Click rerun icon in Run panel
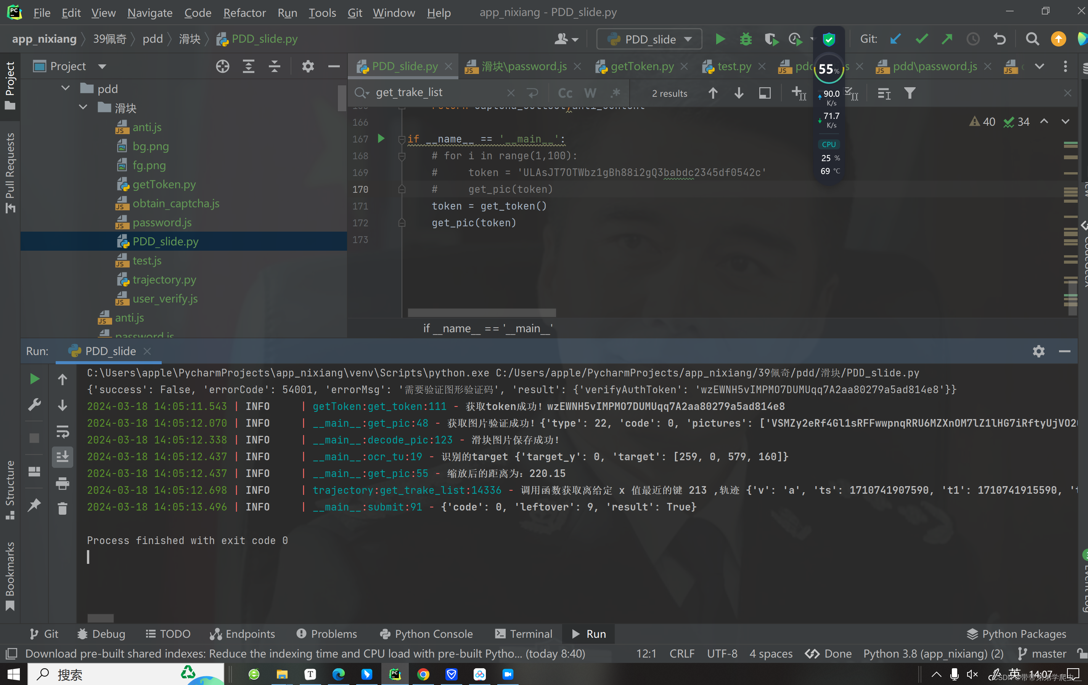 (x=34, y=379)
